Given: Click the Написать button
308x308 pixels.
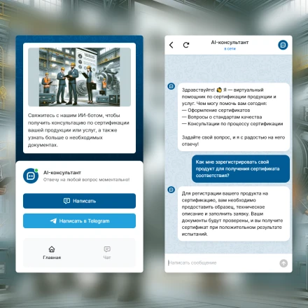Looking at the screenshot, I should [x=79, y=201].
